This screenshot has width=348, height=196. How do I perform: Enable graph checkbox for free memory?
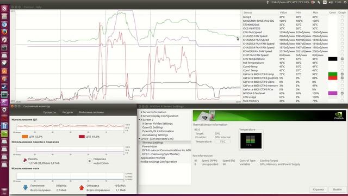(342, 101)
